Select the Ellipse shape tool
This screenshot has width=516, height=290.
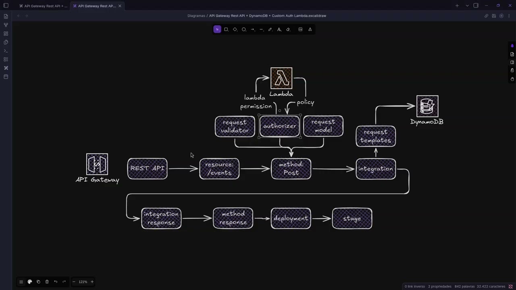point(244,29)
